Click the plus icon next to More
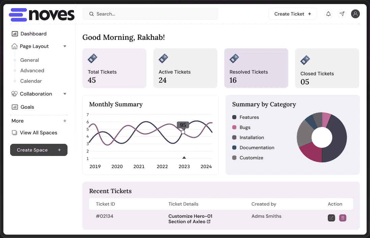370x238 pixels. (x=65, y=121)
